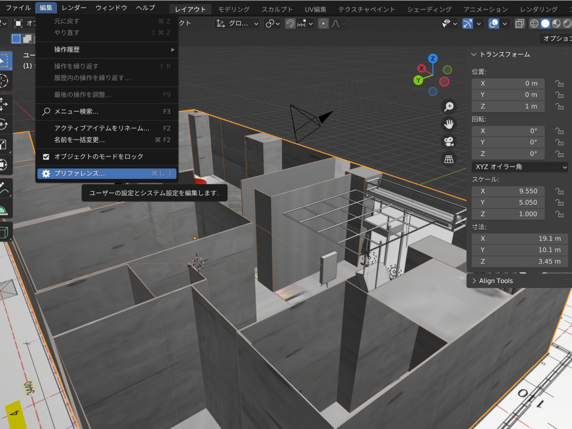This screenshot has height=429, width=572.
Task: Switch to the モデリング workspace tab
Action: [x=233, y=9]
